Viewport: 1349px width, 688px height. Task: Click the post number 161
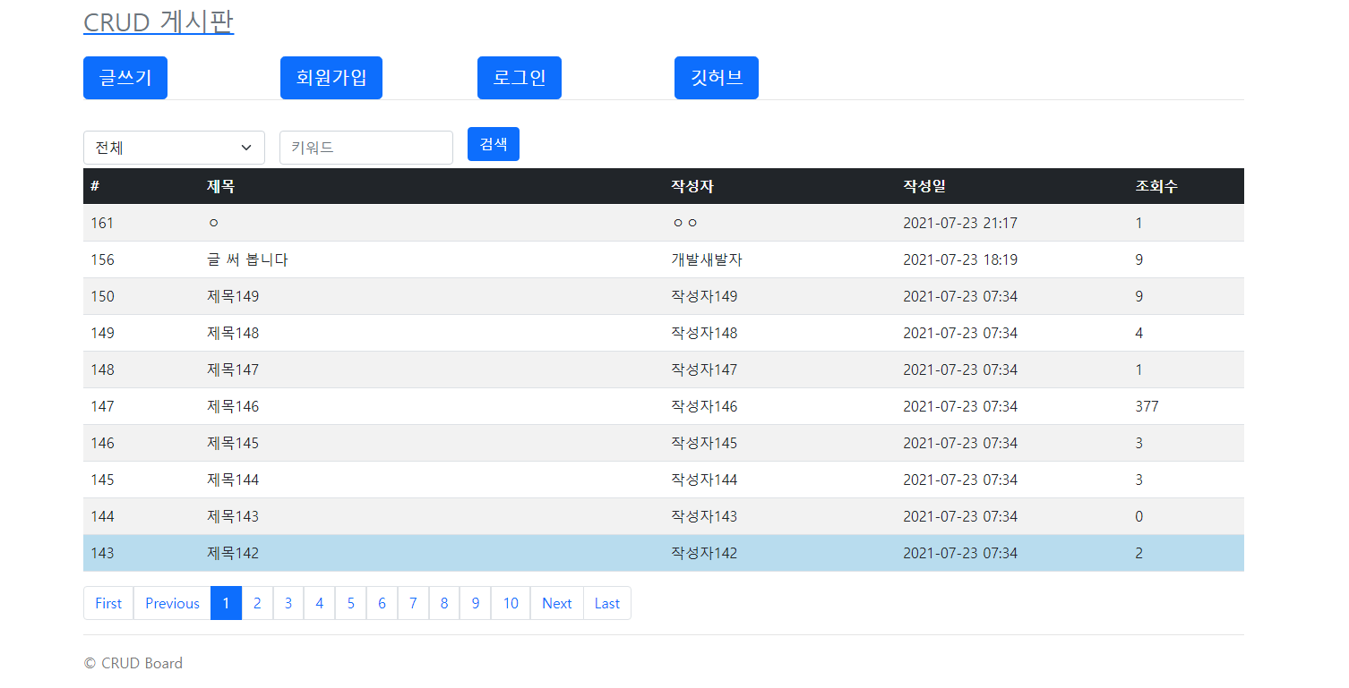click(102, 224)
